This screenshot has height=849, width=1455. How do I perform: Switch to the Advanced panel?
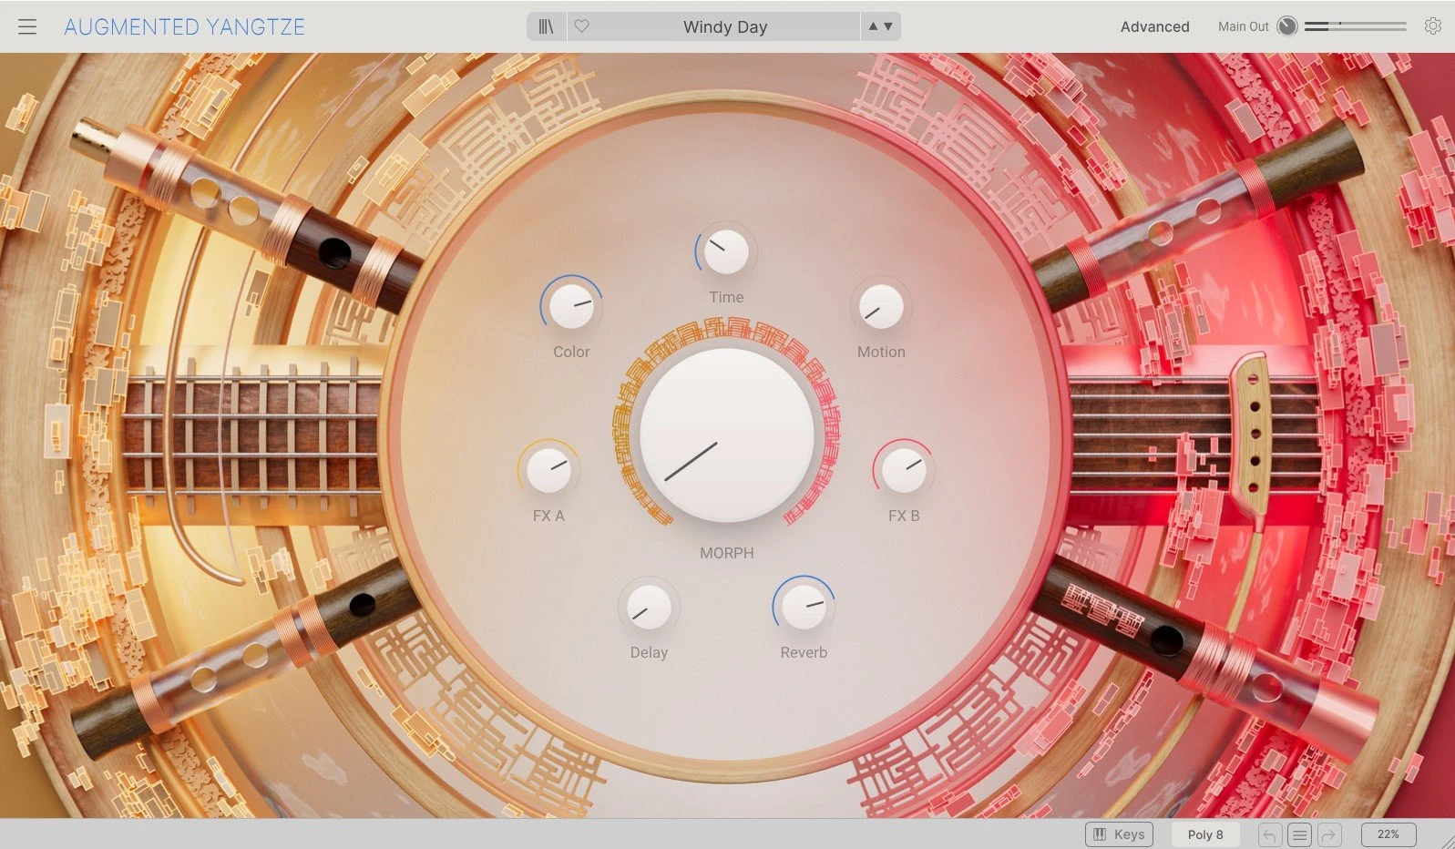1154,26
